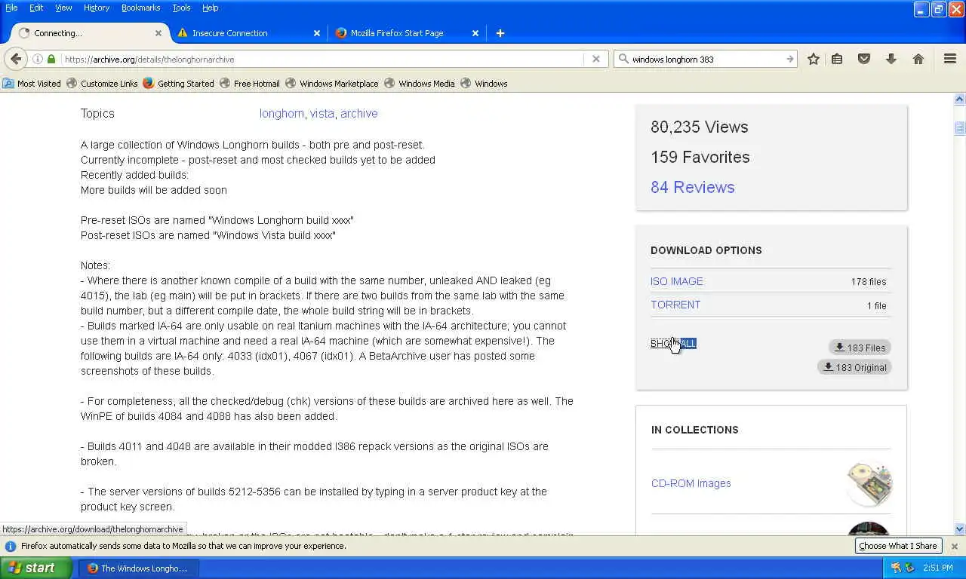Screen dimensions: 966x579
Task: Open the 84 Reviews link
Action: [x=692, y=187]
